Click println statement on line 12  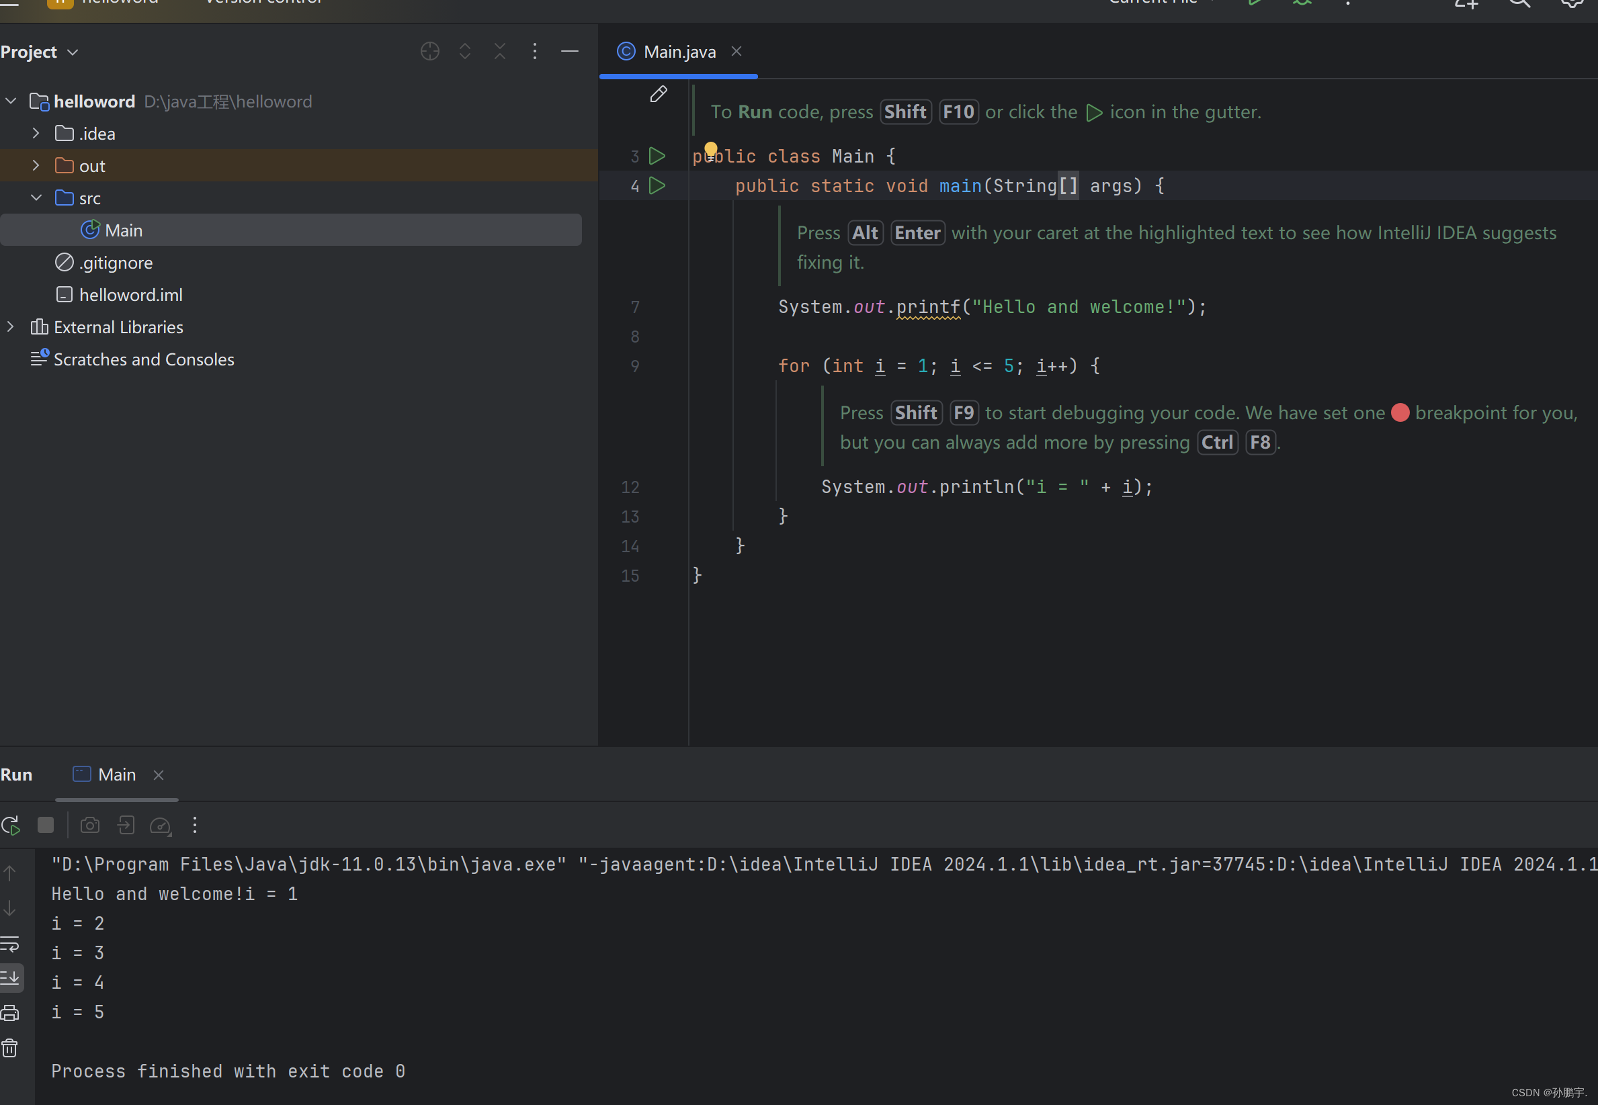point(987,487)
